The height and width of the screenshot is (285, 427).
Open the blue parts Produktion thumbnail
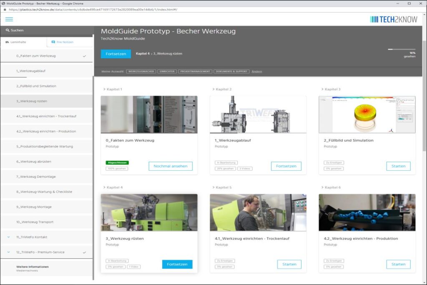point(367,212)
